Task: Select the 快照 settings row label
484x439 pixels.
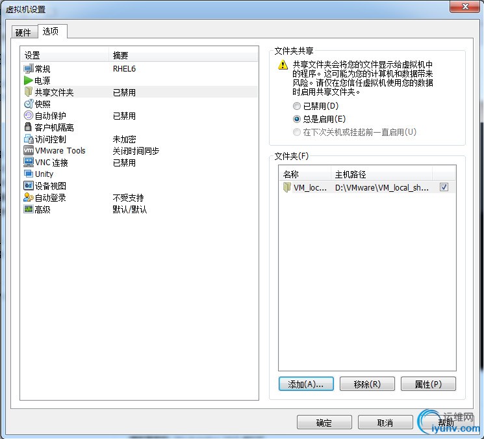Action: 42,104
